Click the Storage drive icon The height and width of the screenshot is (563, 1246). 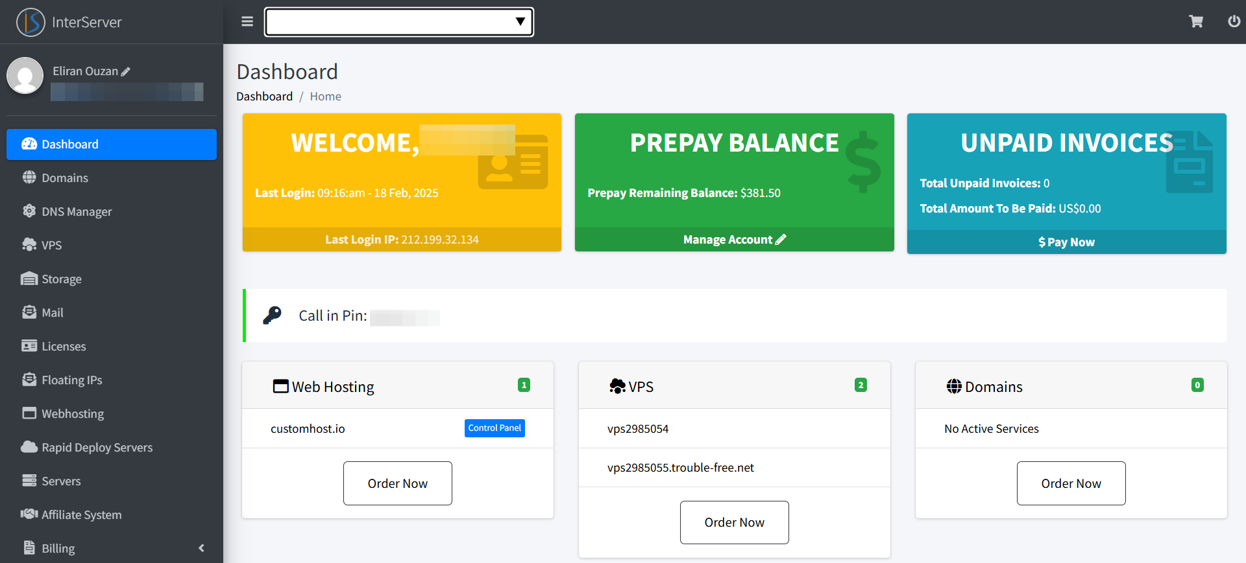[29, 279]
